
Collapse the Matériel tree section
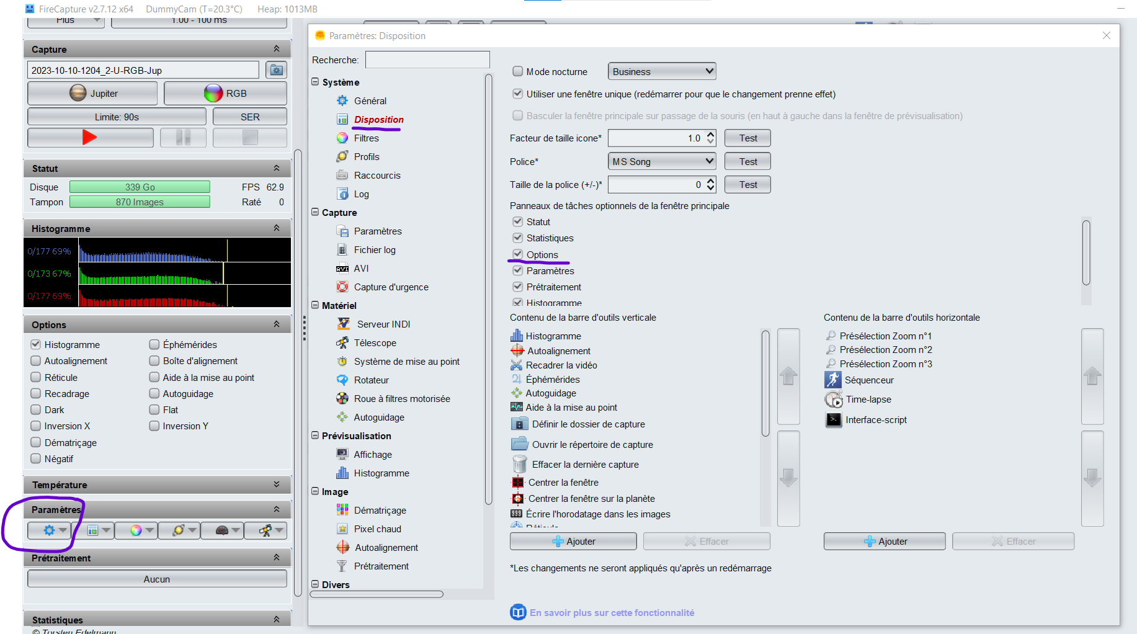[315, 305]
